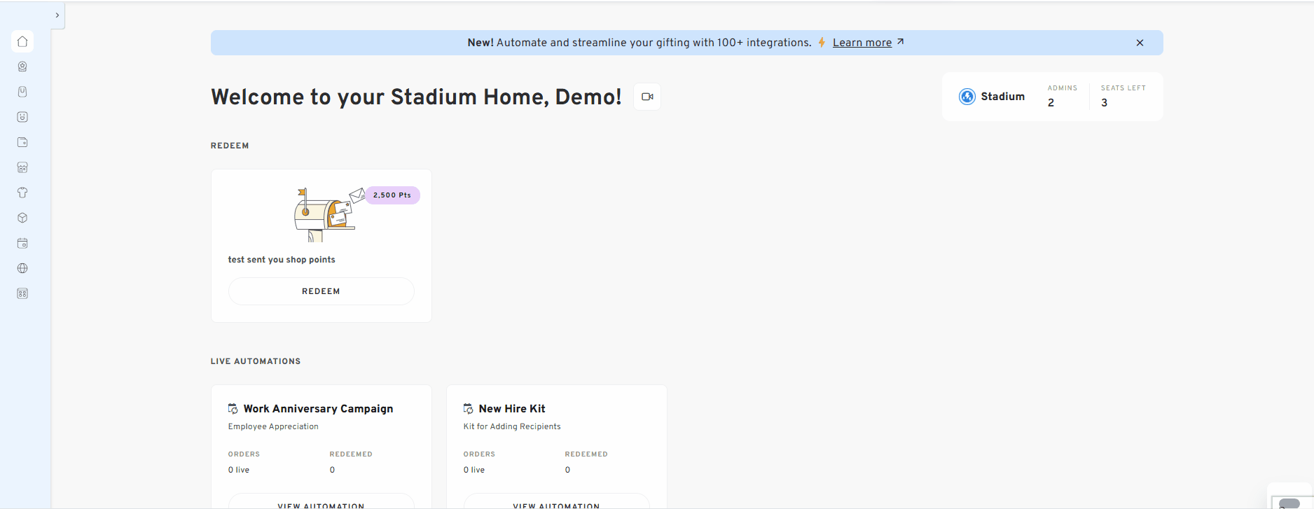
Task: Dismiss the integrations banner with X
Action: pos(1140,43)
